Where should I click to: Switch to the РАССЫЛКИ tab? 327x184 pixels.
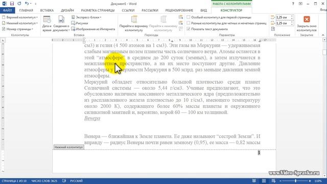tap(150, 10)
